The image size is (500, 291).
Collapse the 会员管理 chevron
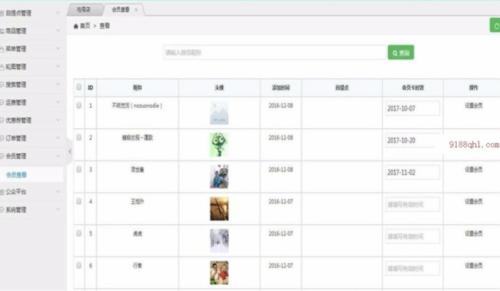pos(58,156)
